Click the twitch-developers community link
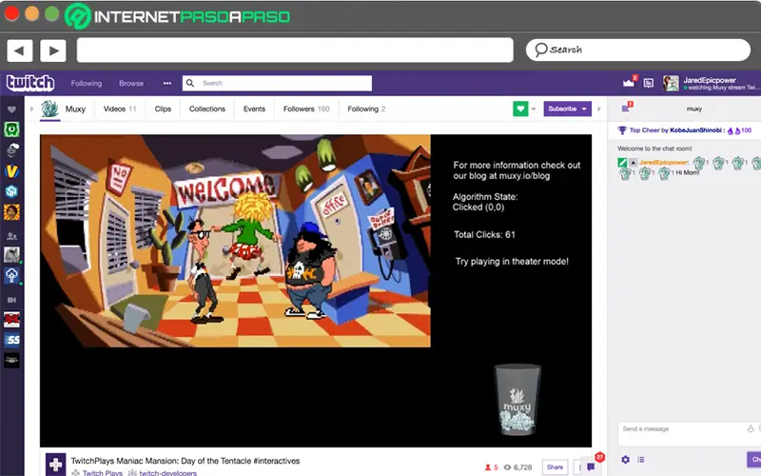The height and width of the screenshot is (476, 761). coord(168,472)
